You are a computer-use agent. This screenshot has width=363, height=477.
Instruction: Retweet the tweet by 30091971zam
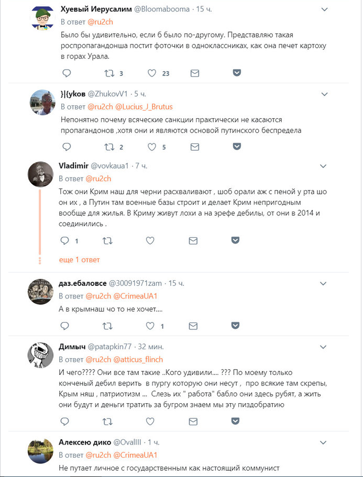(107, 326)
